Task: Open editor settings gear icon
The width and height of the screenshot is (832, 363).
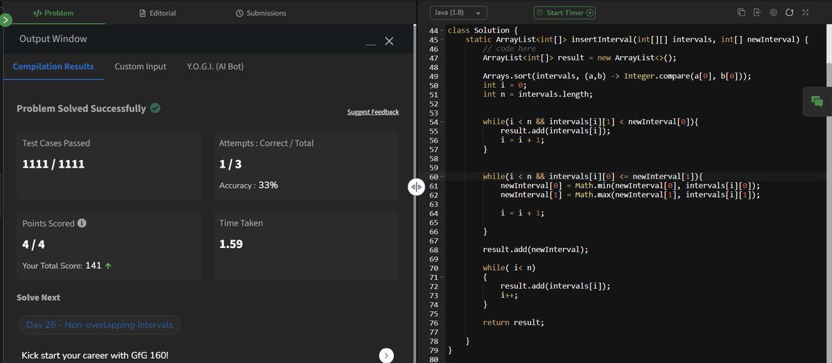Action: point(773,12)
